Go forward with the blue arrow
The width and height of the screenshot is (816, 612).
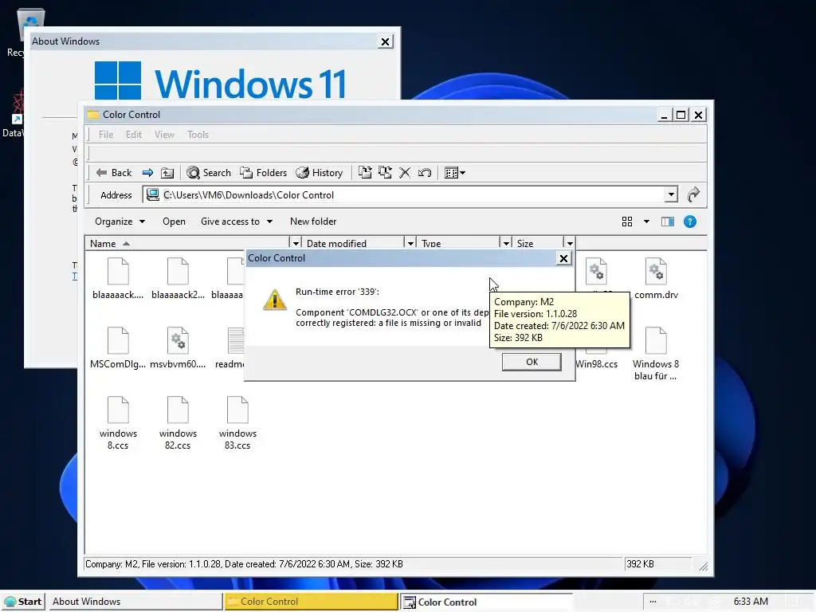147,173
